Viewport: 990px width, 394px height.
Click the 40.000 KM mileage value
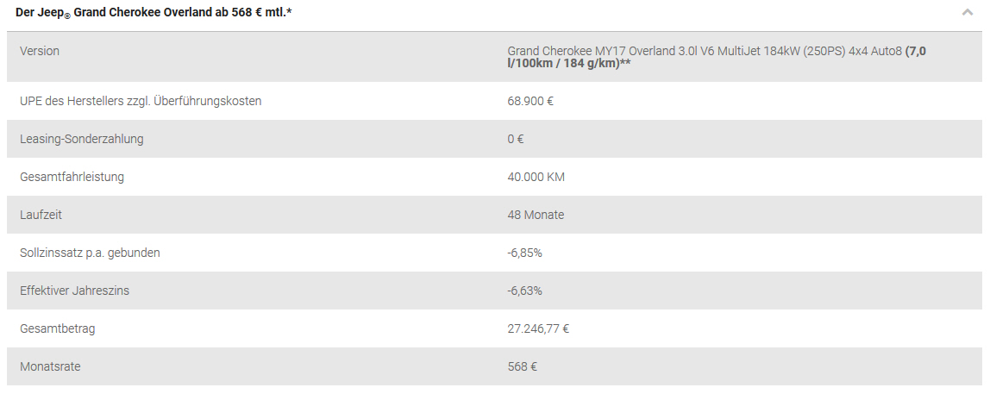click(x=536, y=177)
